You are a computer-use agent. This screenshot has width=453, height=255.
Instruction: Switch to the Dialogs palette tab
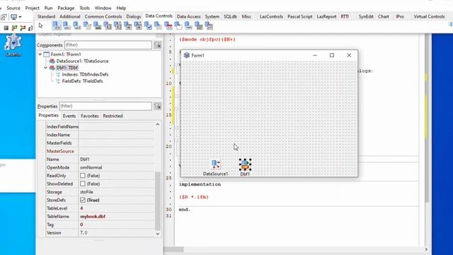point(134,16)
